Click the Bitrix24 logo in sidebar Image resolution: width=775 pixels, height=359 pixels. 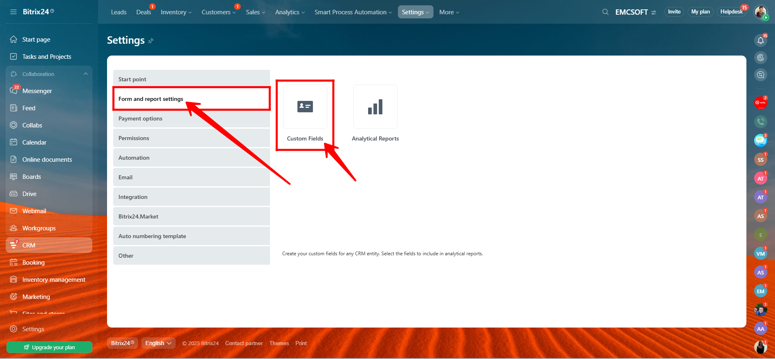coord(38,12)
